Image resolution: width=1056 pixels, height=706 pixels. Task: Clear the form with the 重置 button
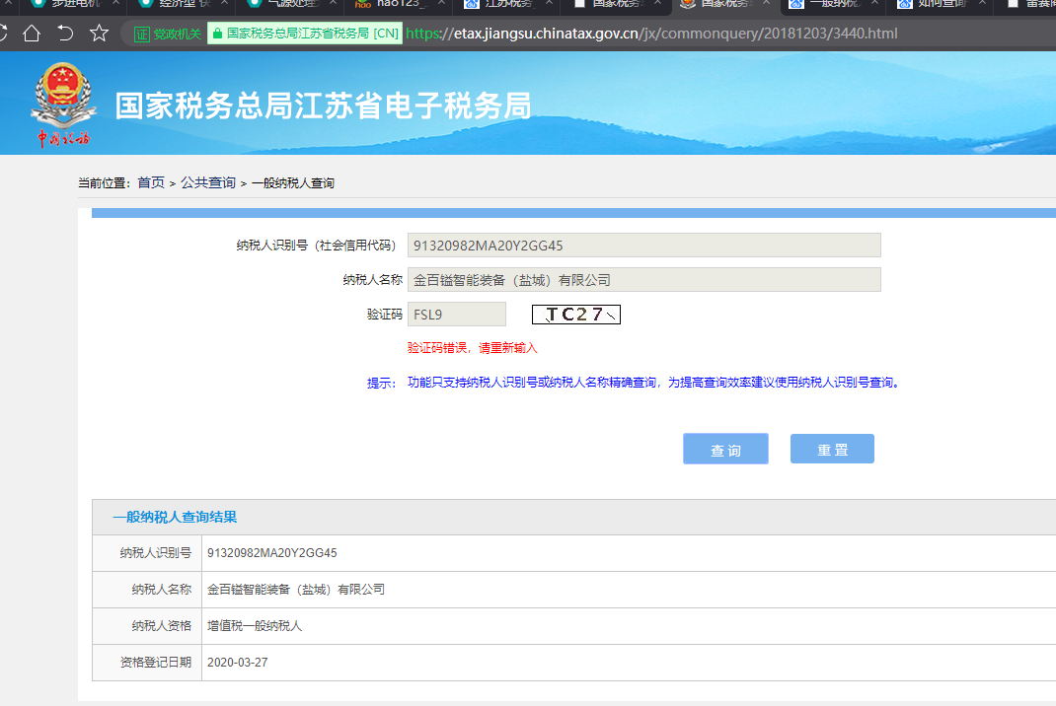[832, 449]
